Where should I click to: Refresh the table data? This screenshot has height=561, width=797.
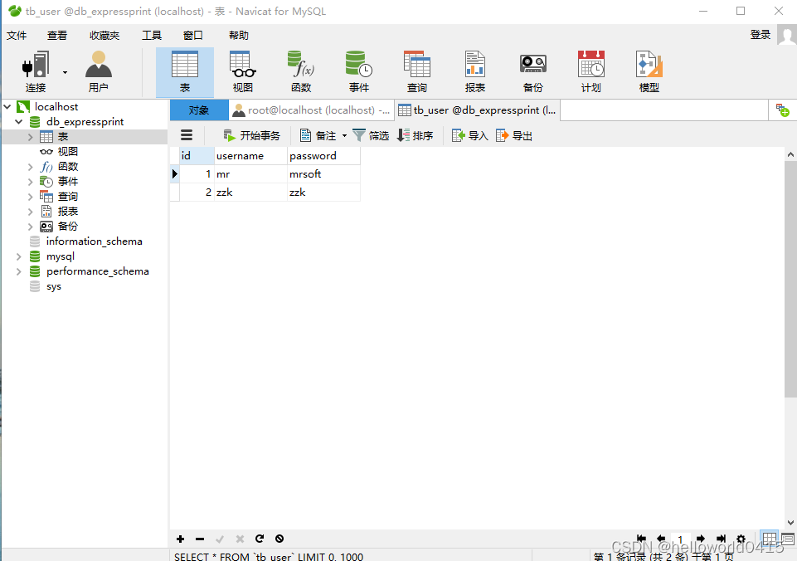pyautogui.click(x=260, y=539)
